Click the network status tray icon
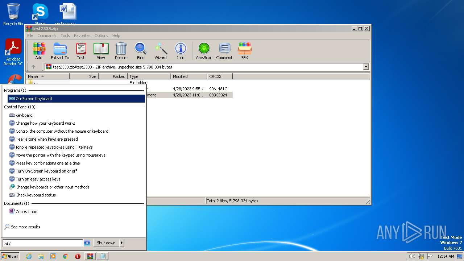Image resolution: width=464 pixels, height=261 pixels. pos(421,256)
